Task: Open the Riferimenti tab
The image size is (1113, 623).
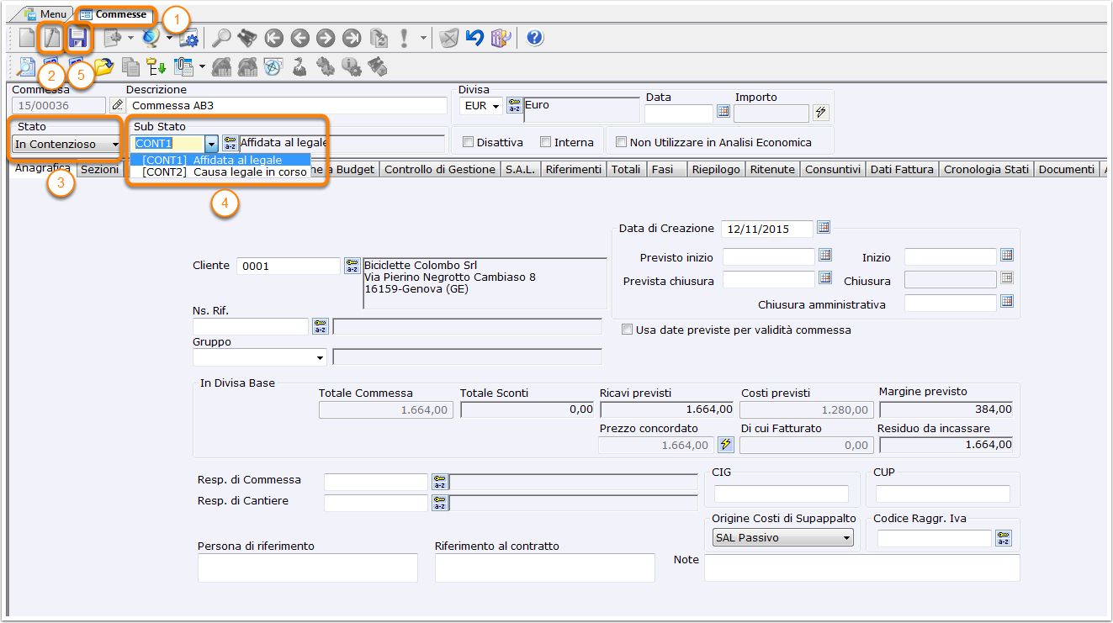Action: pos(574,169)
